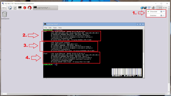171x96 pixels.
Task: Click the terminal window title bar icon
Action: click(45, 24)
